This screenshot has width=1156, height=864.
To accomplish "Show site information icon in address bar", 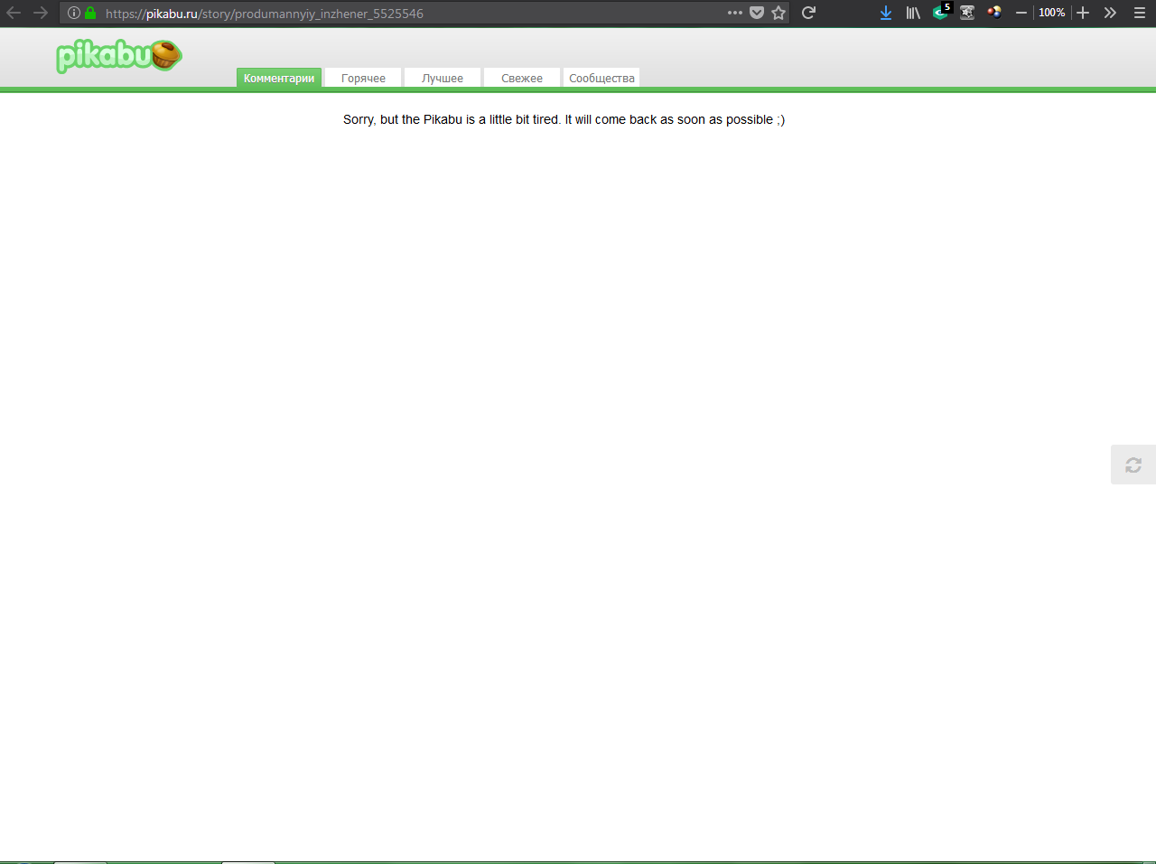I will tap(74, 13).
